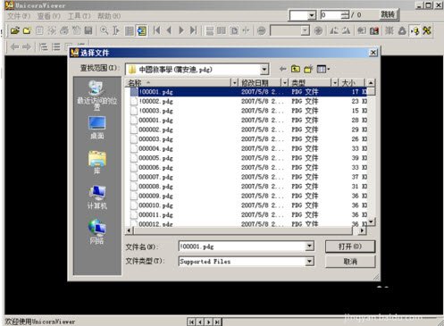444x326 pixels.
Task: Open the 文件(F) menu
Action: click(19, 16)
